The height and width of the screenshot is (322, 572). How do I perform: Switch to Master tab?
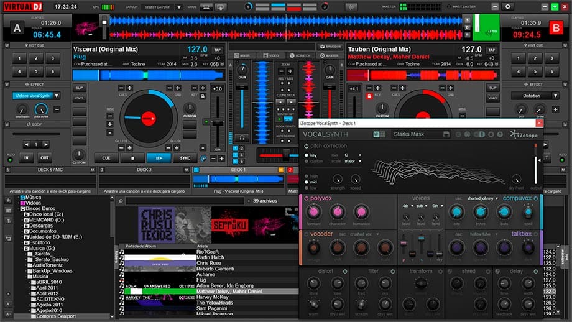330,56
